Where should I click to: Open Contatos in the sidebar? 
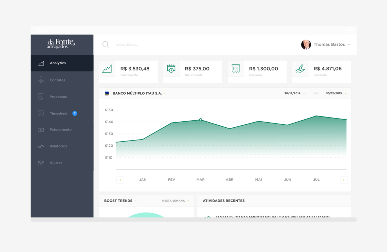click(57, 80)
